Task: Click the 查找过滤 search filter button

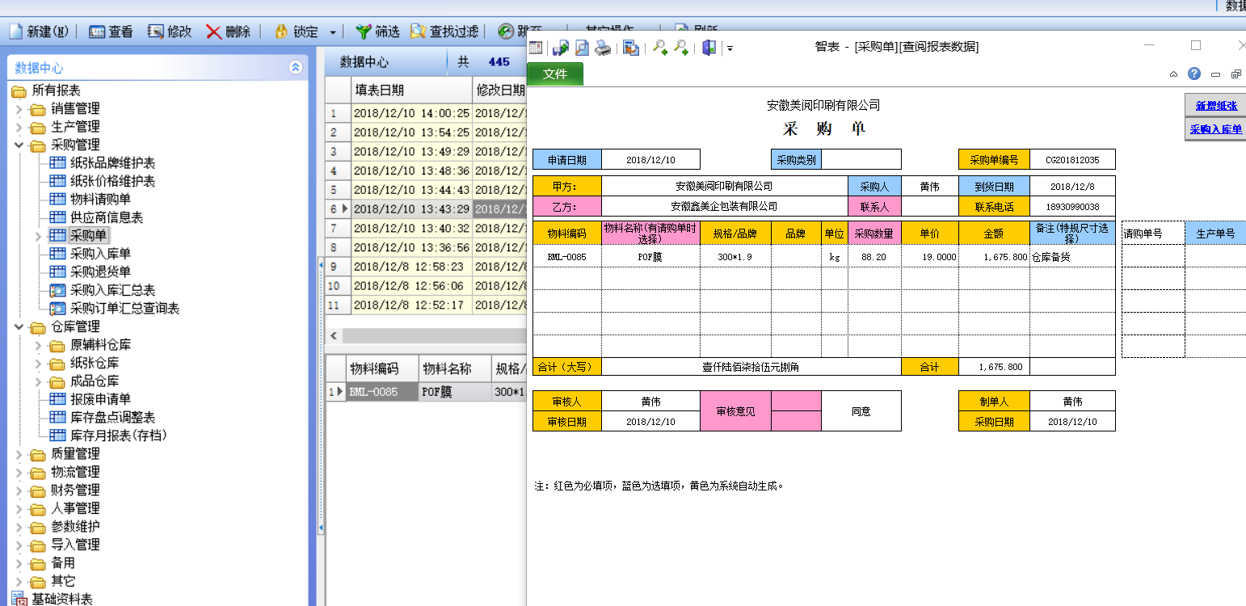Action: (444, 32)
